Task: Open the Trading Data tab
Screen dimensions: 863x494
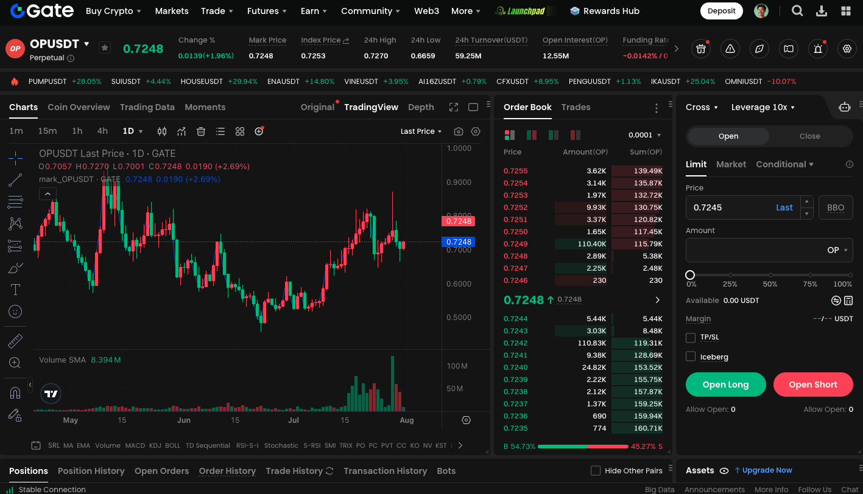Action: tap(147, 107)
